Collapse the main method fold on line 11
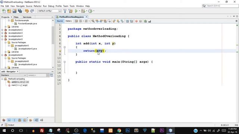The image size is (239, 134). [x=65, y=62]
